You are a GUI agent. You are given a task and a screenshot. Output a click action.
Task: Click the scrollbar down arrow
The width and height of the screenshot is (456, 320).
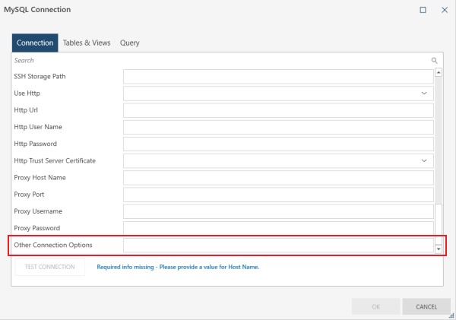(x=439, y=249)
